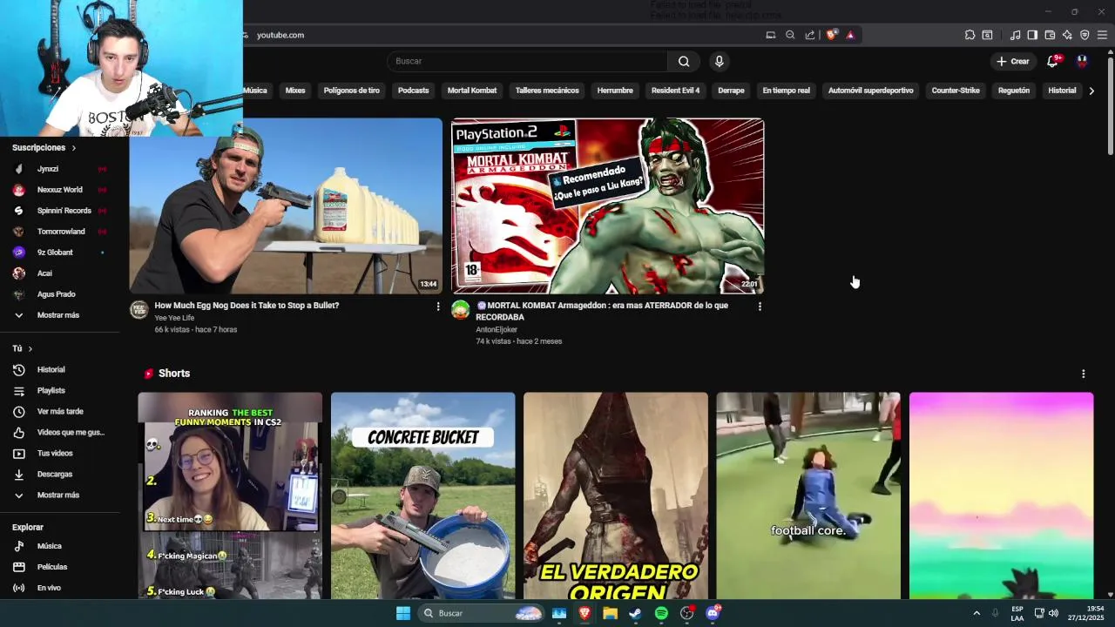
Task: Select the En tiempo real chip
Action: tap(786, 91)
